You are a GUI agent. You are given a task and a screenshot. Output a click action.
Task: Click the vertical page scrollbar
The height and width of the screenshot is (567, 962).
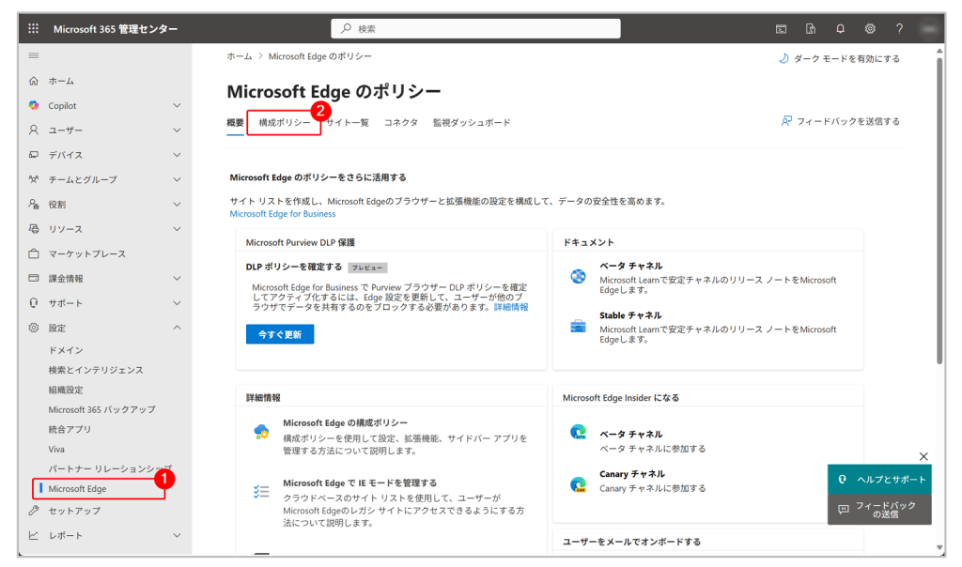coord(939,210)
